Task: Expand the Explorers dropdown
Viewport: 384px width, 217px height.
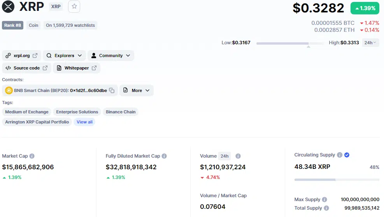Action: point(65,56)
